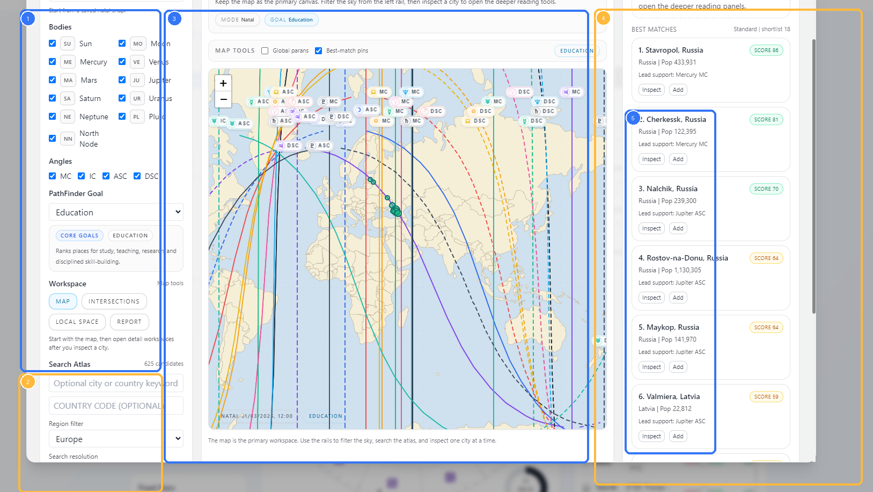Switch to the REPORT workspace tab
Viewport: 873px width, 492px height.
coord(129,322)
